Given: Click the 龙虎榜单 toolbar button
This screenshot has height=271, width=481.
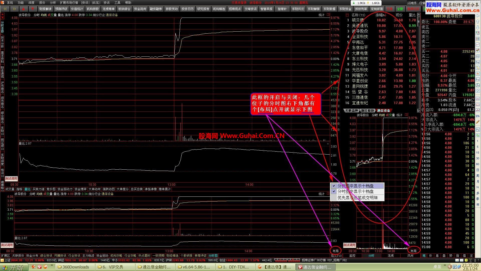Looking at the screenshot, I should click(x=108, y=9).
